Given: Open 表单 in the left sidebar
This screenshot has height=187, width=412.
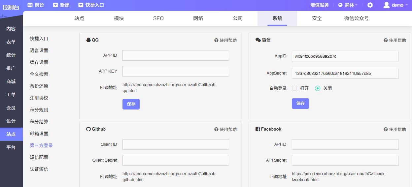Looking at the screenshot, I should 12,42.
